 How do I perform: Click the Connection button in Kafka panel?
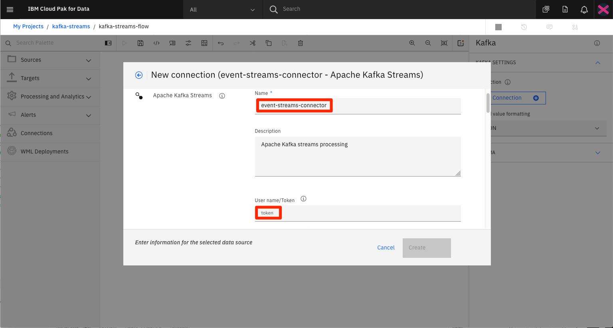[518, 98]
